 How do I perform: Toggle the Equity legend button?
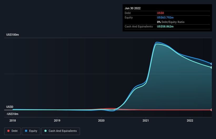tap(31, 131)
